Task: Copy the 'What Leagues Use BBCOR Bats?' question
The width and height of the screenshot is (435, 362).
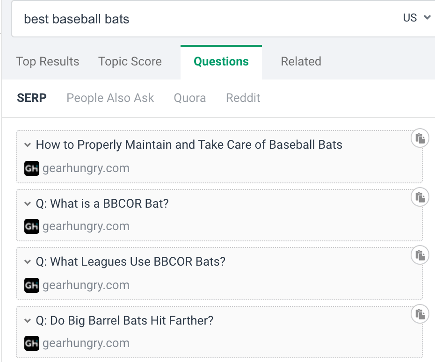Action: [420, 255]
